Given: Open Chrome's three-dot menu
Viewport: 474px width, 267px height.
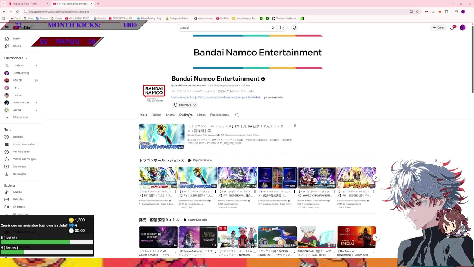Looking at the screenshot, I should (x=470, y=11).
